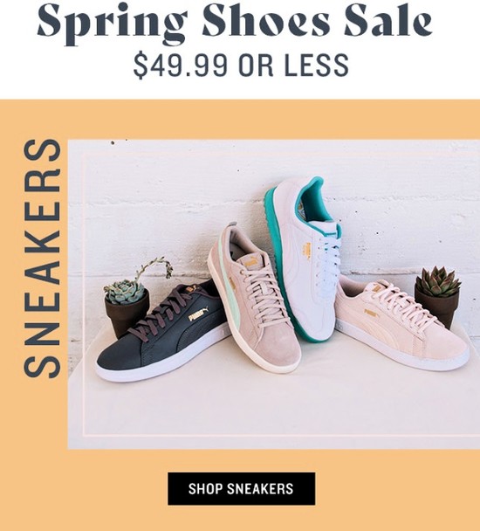Screen dimensions: 480x531
Task: Select the Spring Shoes Sale headline
Action: pos(235,22)
